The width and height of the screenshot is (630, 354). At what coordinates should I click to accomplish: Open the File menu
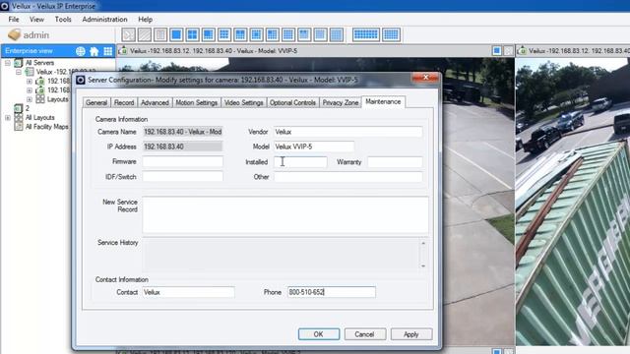click(14, 20)
